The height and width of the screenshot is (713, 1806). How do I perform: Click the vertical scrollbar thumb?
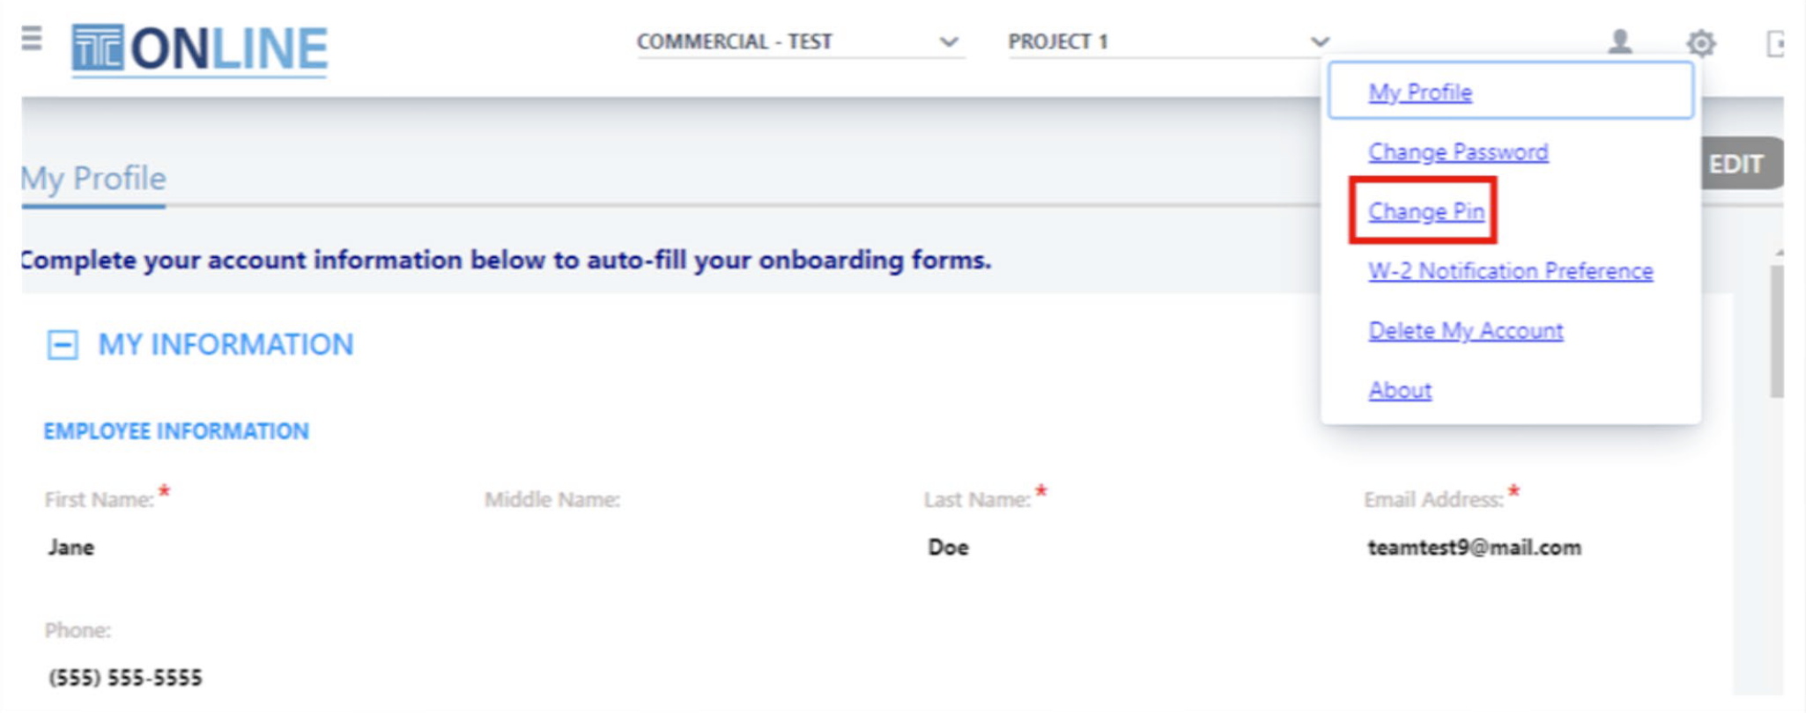(x=1777, y=330)
